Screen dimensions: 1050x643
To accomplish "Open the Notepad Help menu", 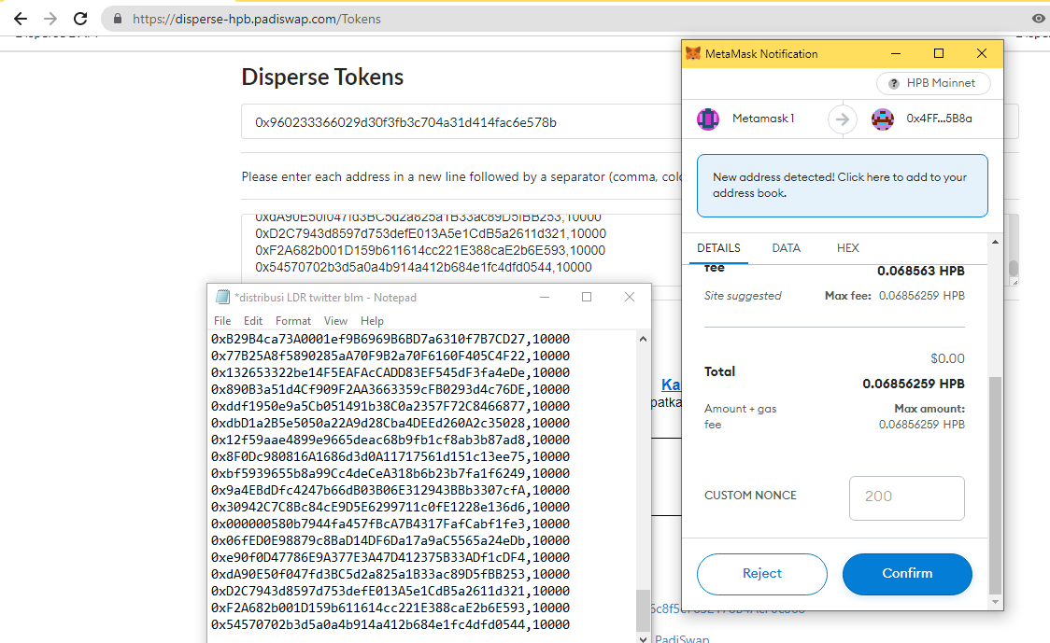I will tap(372, 321).
